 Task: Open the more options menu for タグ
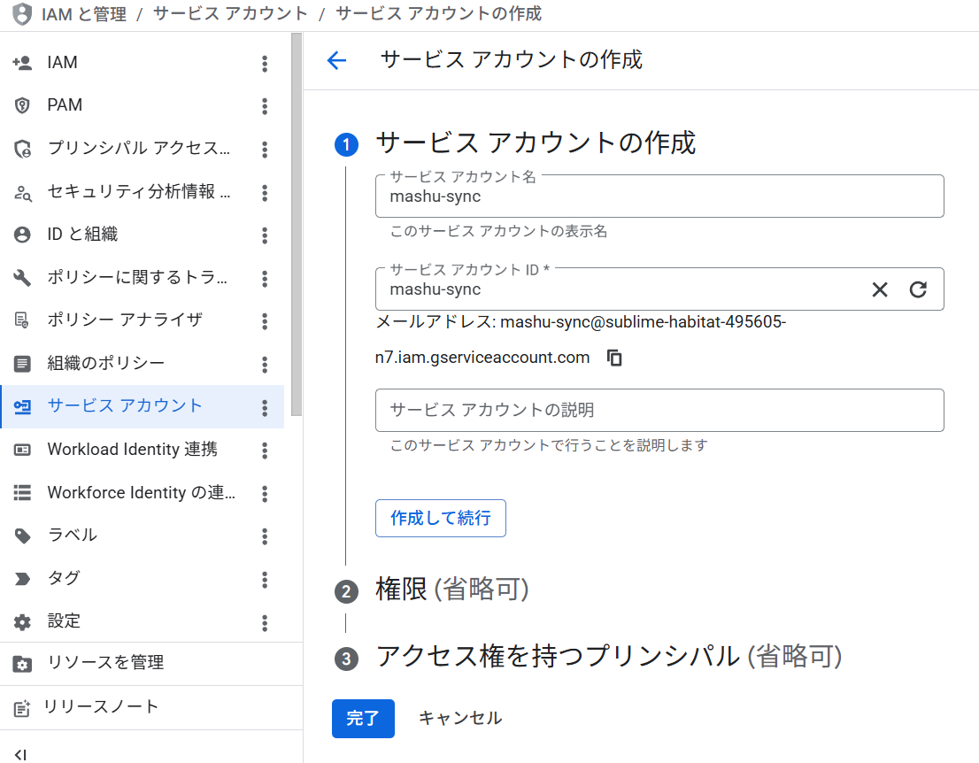[265, 580]
